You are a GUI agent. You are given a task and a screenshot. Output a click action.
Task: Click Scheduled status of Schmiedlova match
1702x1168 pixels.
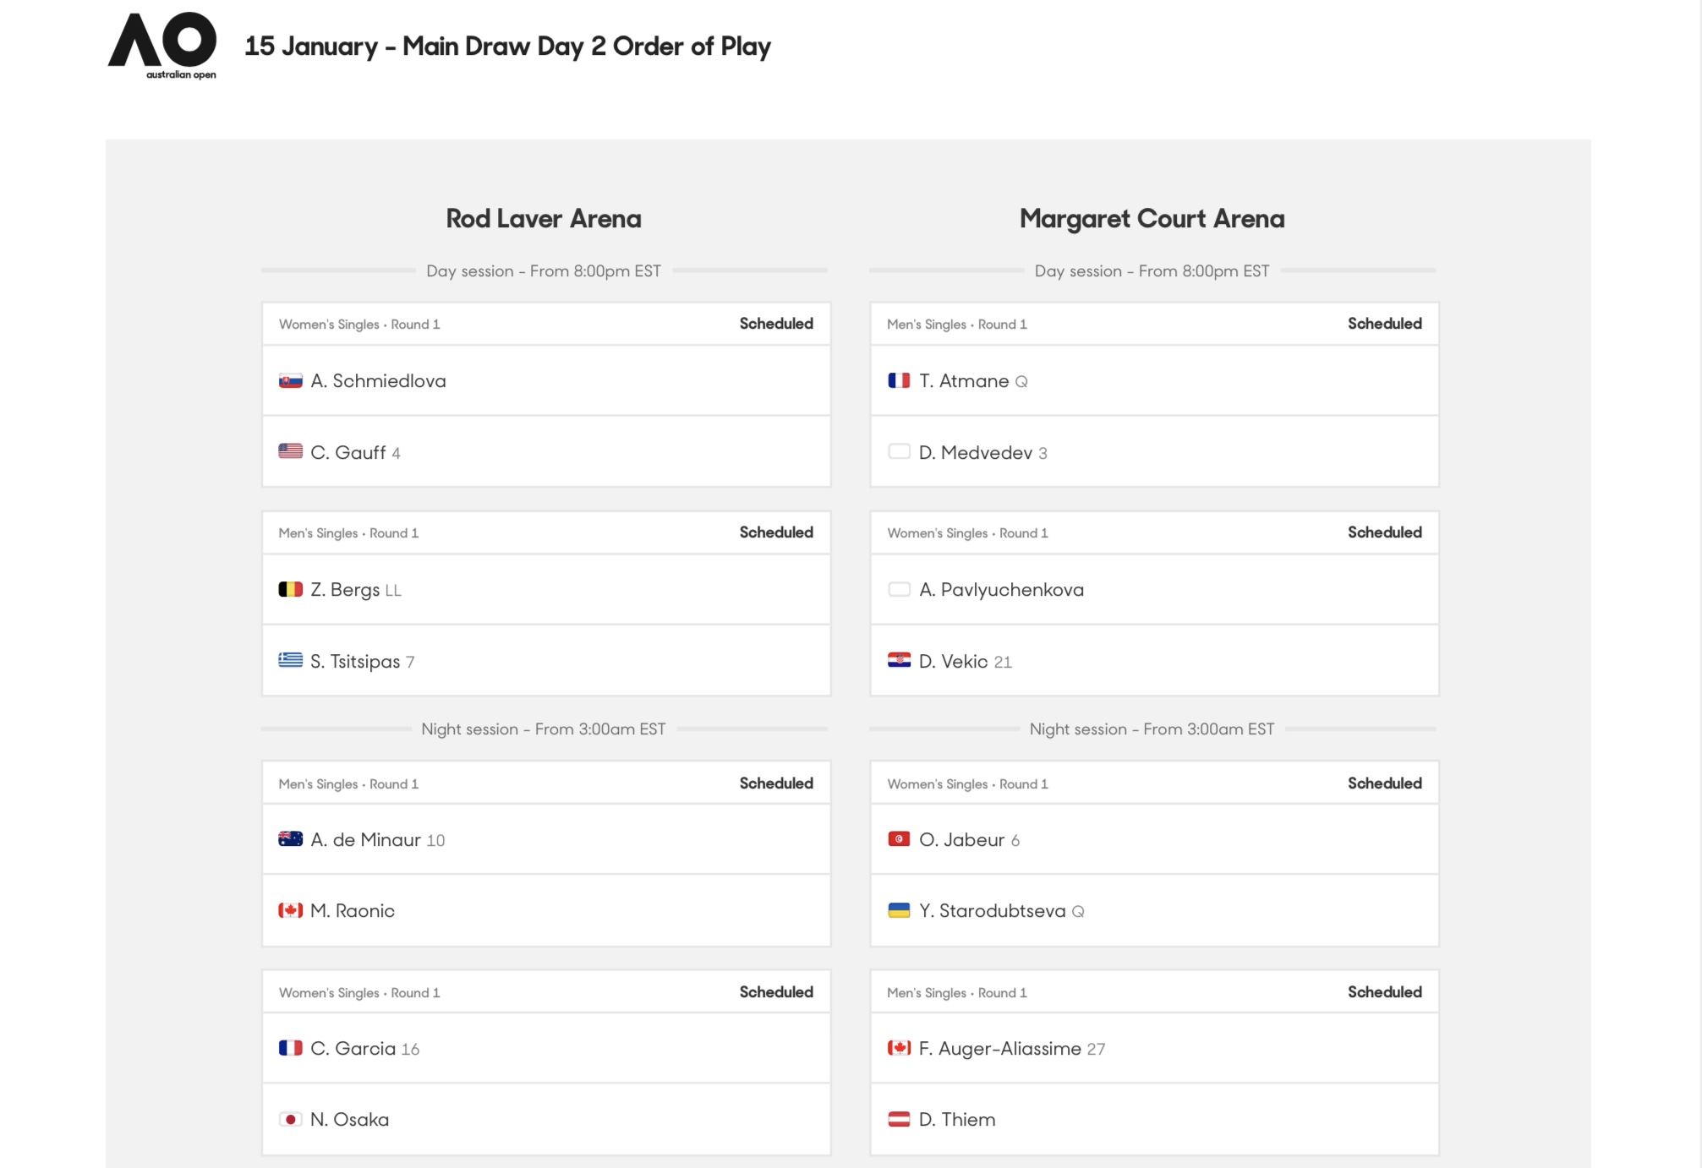(x=776, y=324)
